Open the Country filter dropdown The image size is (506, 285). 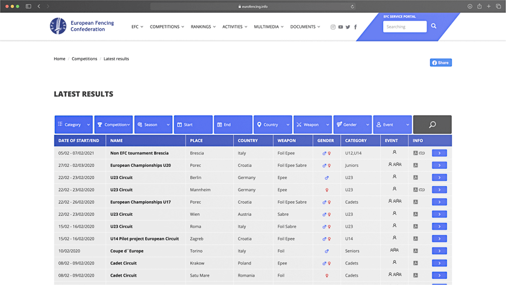(x=273, y=125)
